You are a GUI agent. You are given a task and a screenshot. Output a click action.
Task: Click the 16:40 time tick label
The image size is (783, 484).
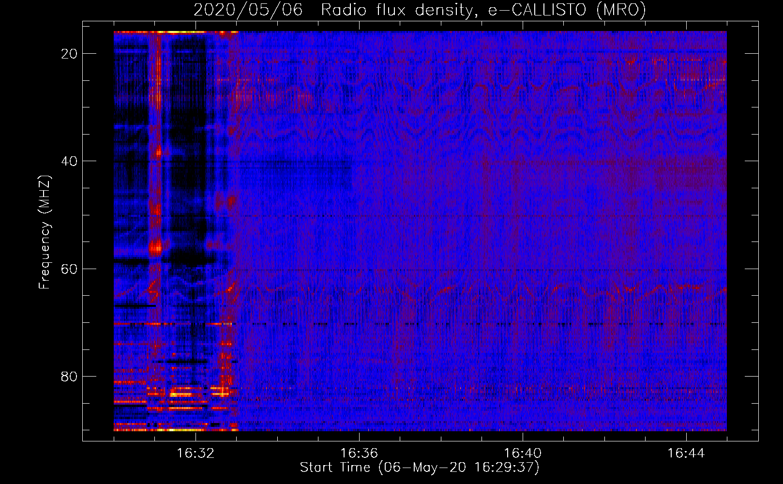pos(523,454)
